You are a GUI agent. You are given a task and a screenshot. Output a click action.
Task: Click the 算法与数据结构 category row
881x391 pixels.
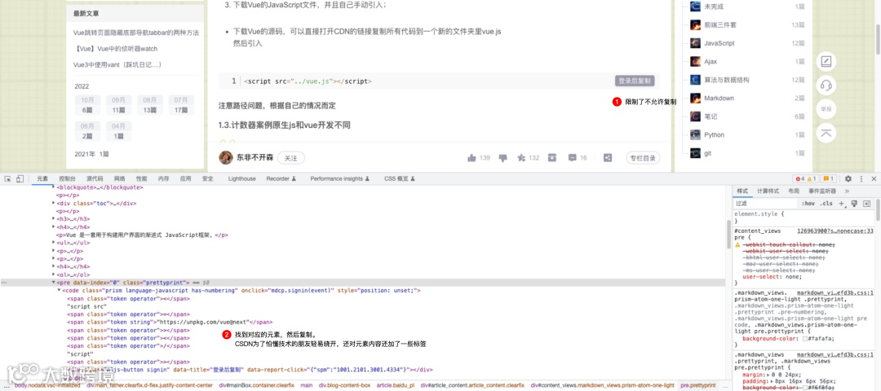pos(746,80)
